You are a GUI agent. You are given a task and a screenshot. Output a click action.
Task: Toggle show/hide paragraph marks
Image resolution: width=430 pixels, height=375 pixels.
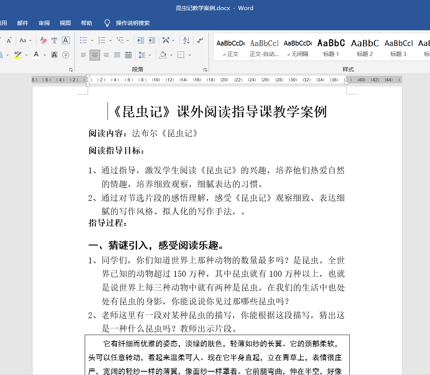coord(200,40)
